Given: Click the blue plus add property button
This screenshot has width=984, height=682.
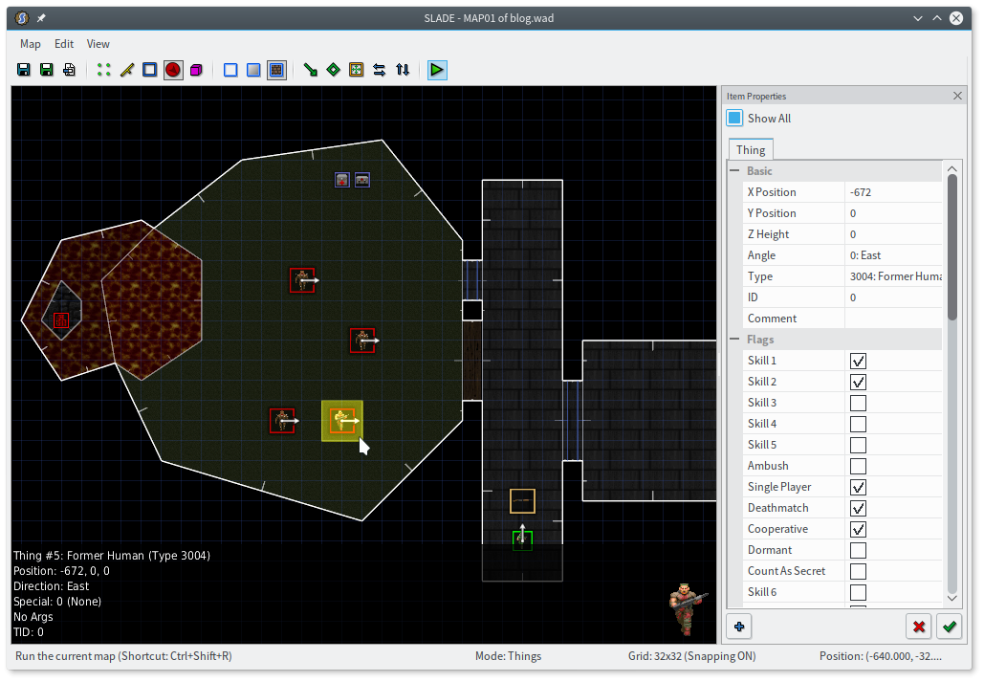Looking at the screenshot, I should pos(738,627).
